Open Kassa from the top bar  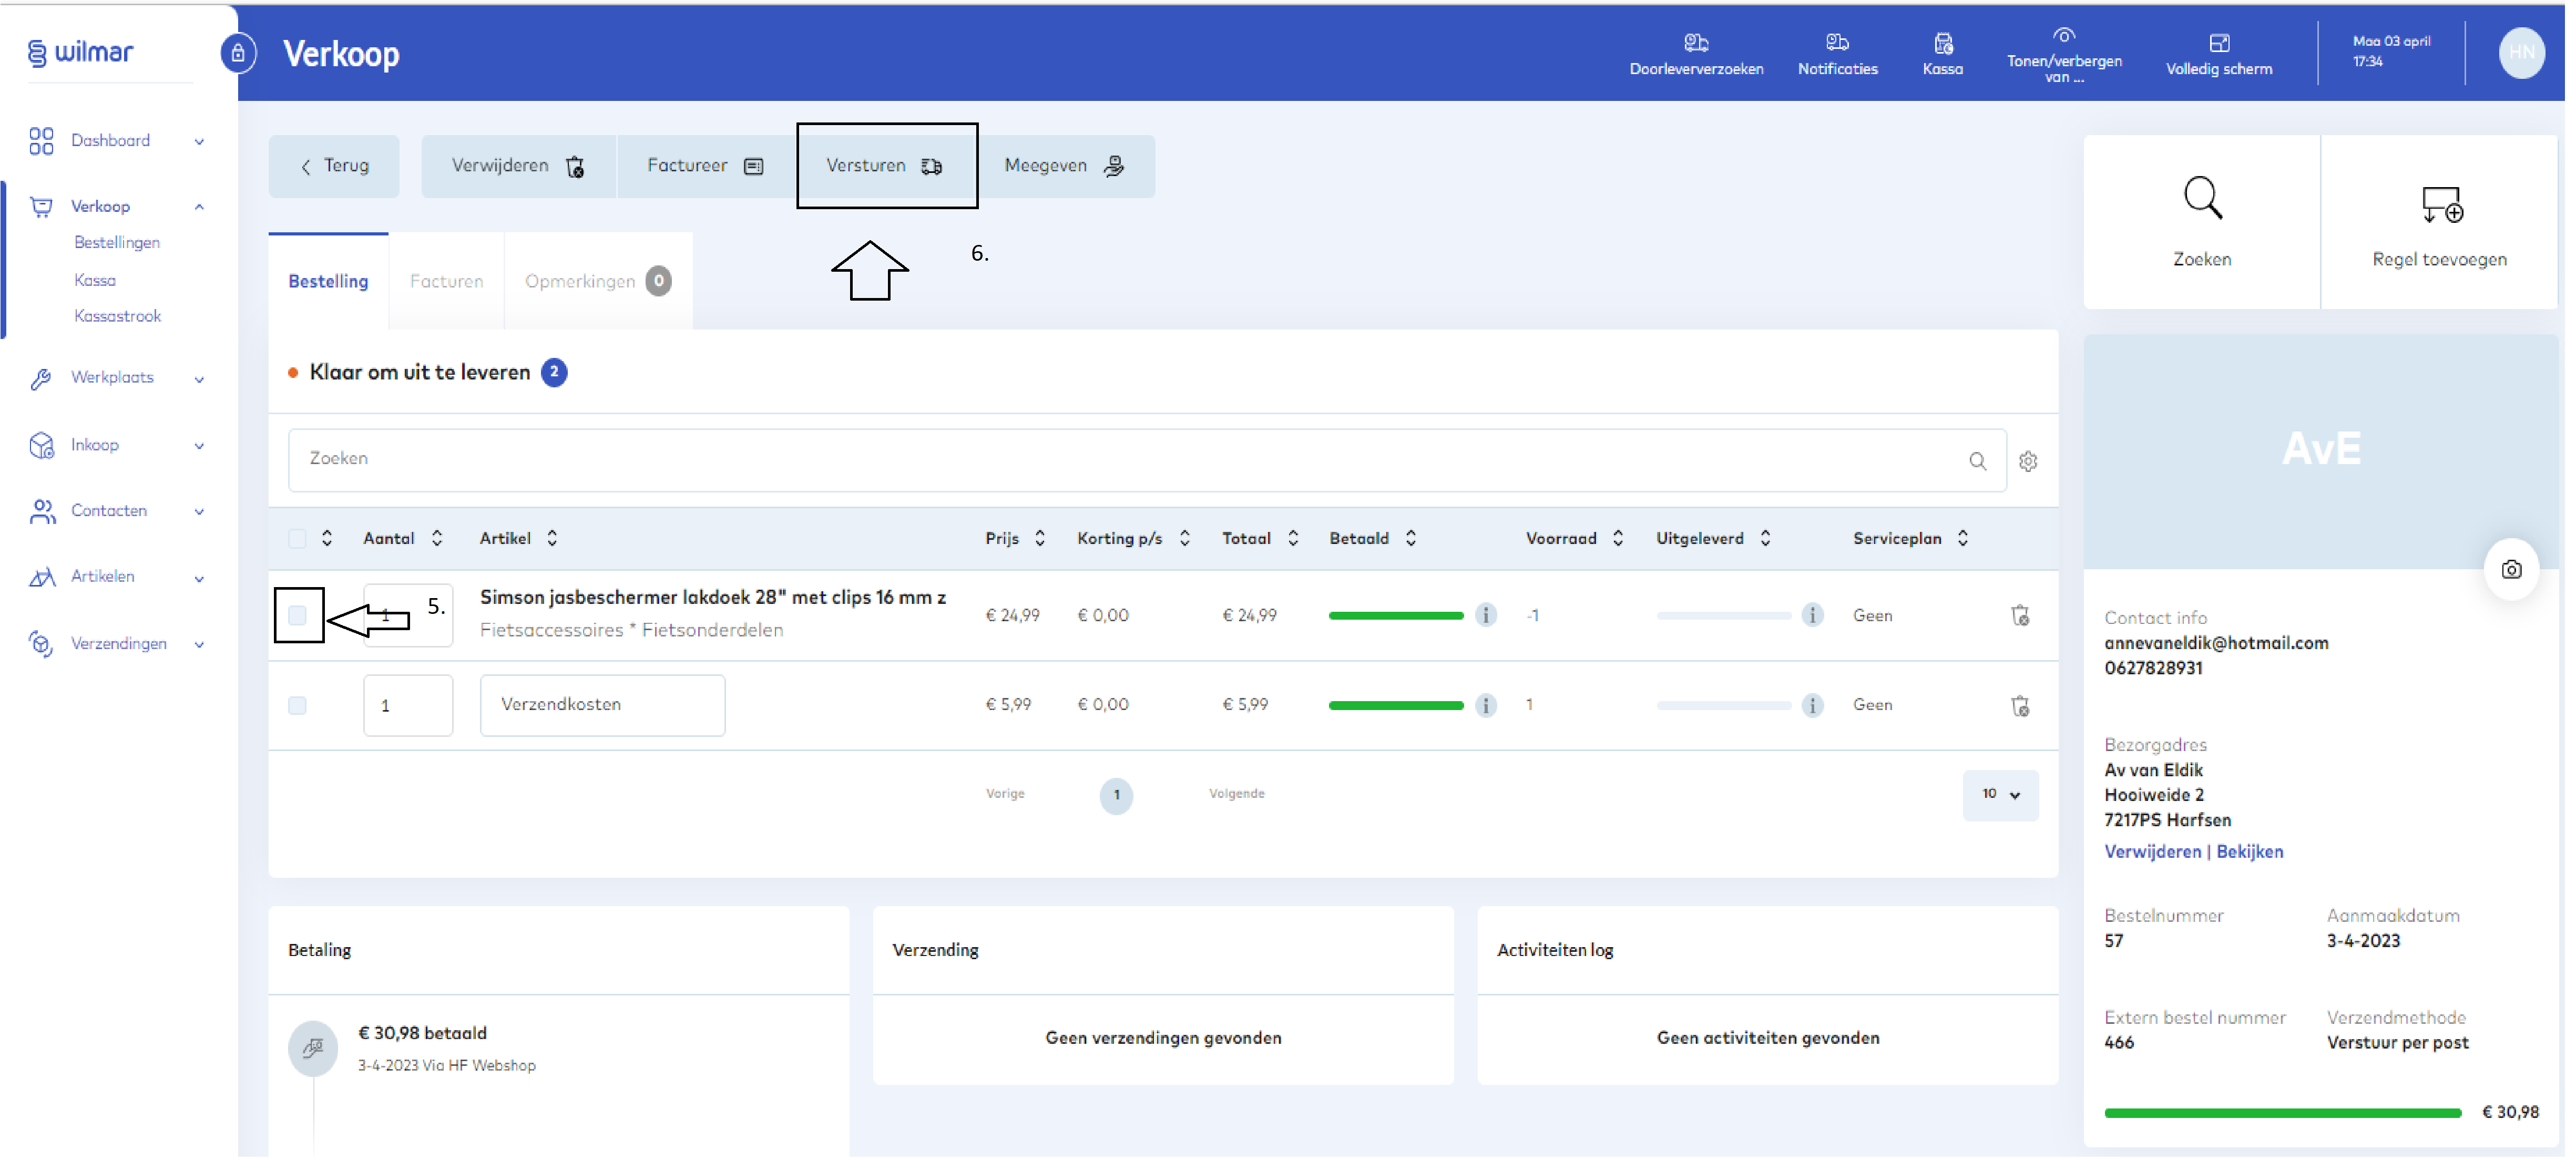1951,54
